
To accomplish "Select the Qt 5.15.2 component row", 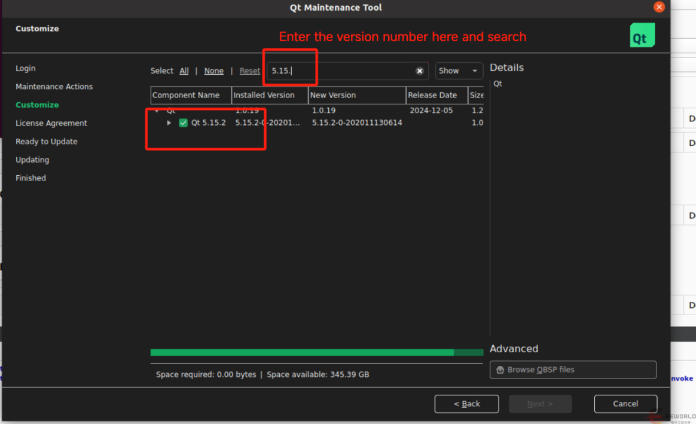I will click(316, 123).
